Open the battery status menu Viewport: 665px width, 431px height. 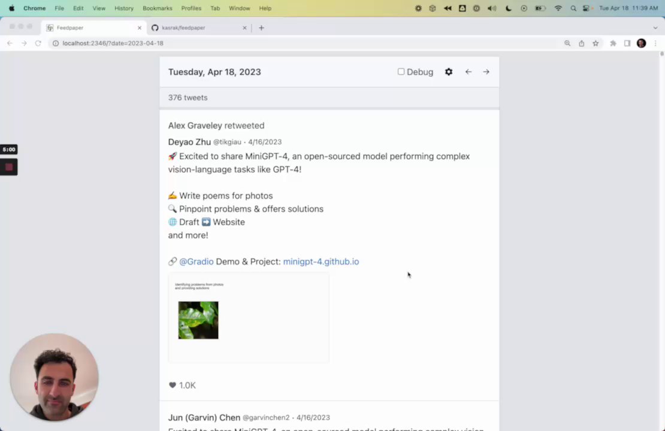540,8
